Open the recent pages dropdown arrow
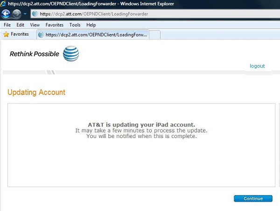280x211 pixels. click(x=25, y=14)
